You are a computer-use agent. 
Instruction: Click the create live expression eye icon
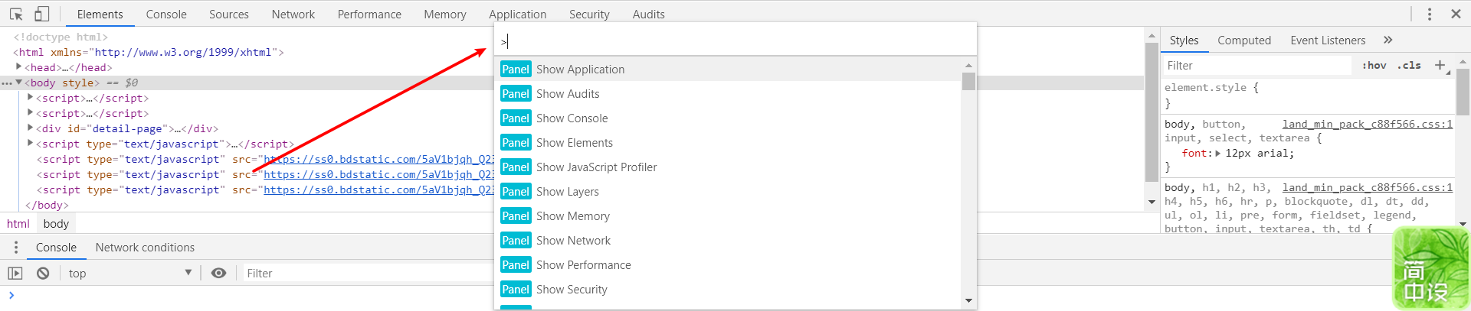coord(218,273)
